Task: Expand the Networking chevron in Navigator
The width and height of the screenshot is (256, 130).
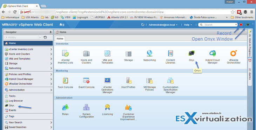Action: click(51, 68)
